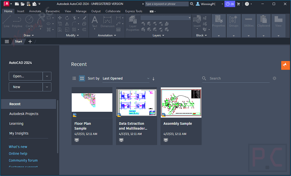The height and width of the screenshot is (176, 291).
Task: Switch to the Parametric ribbon tab
Action: click(53, 11)
